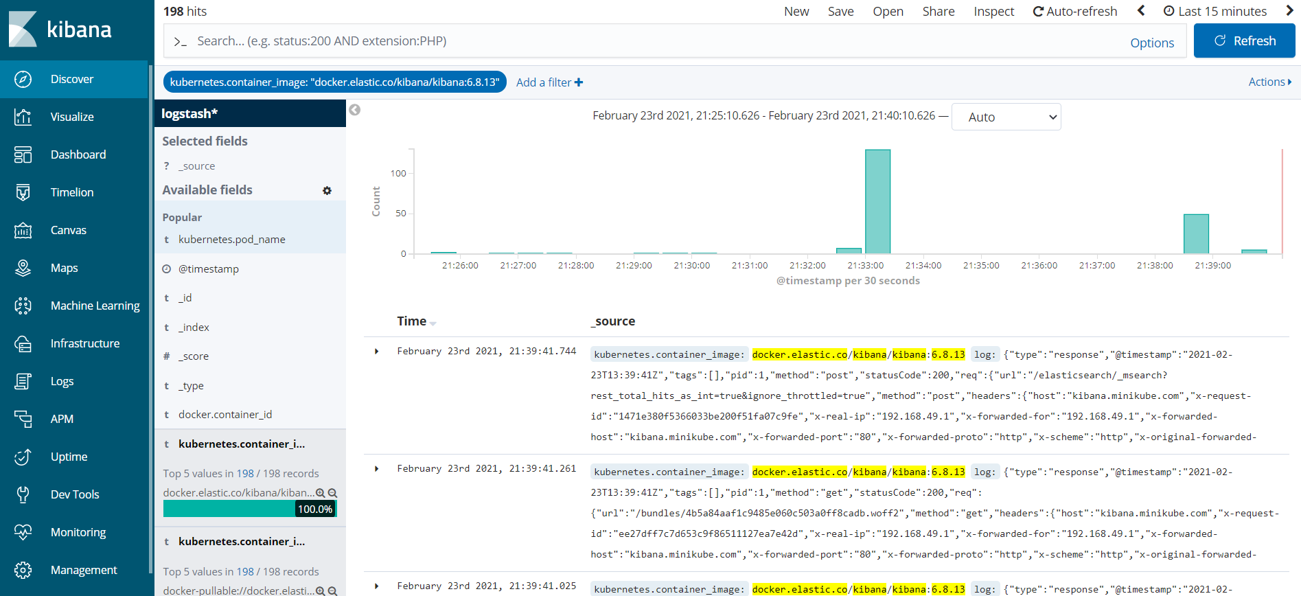This screenshot has height=596, width=1301.
Task: Click 198 link in second top values
Action: click(x=245, y=572)
